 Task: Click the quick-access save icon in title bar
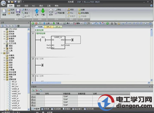coord(15,2)
